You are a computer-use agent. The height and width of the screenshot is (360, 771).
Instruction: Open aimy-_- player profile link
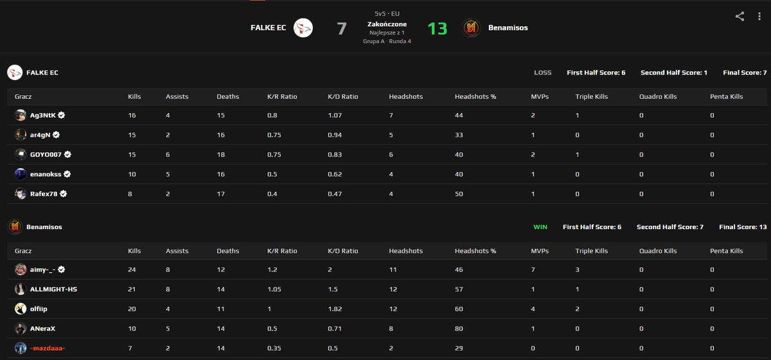click(43, 270)
